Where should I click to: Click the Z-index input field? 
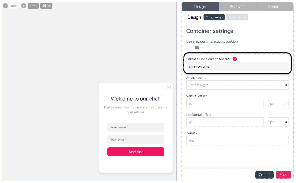click(x=237, y=141)
